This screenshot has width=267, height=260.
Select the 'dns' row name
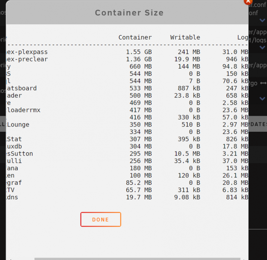(x=12, y=197)
